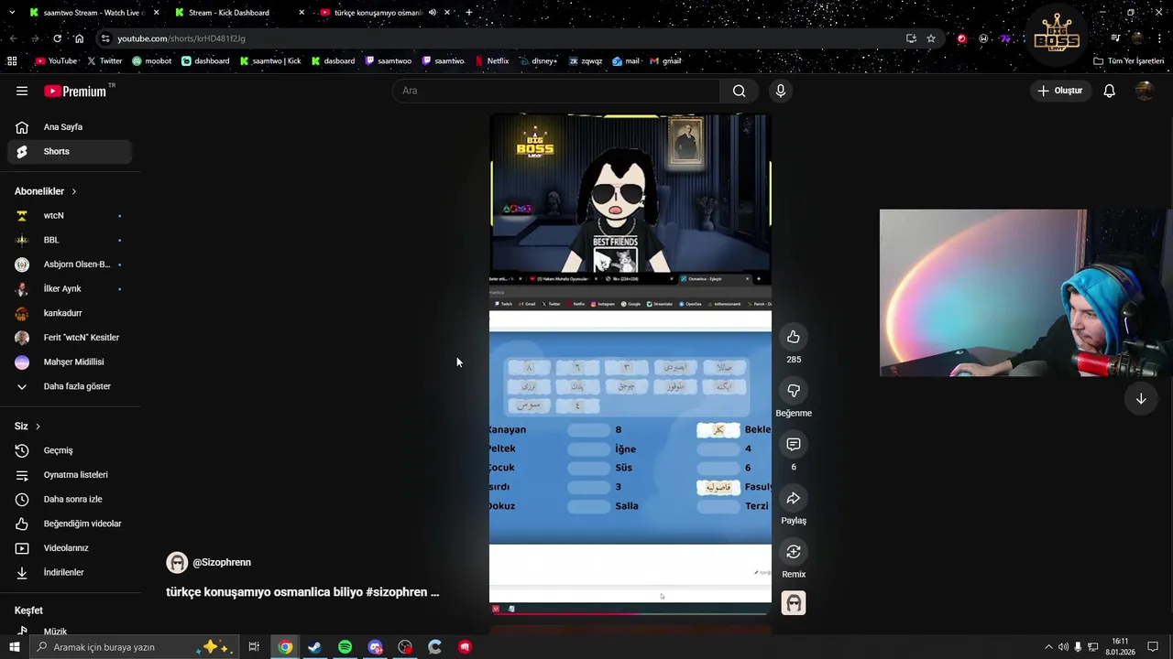Share the short with Paylaş
Screen dimensions: 1173x659
[x=794, y=498]
